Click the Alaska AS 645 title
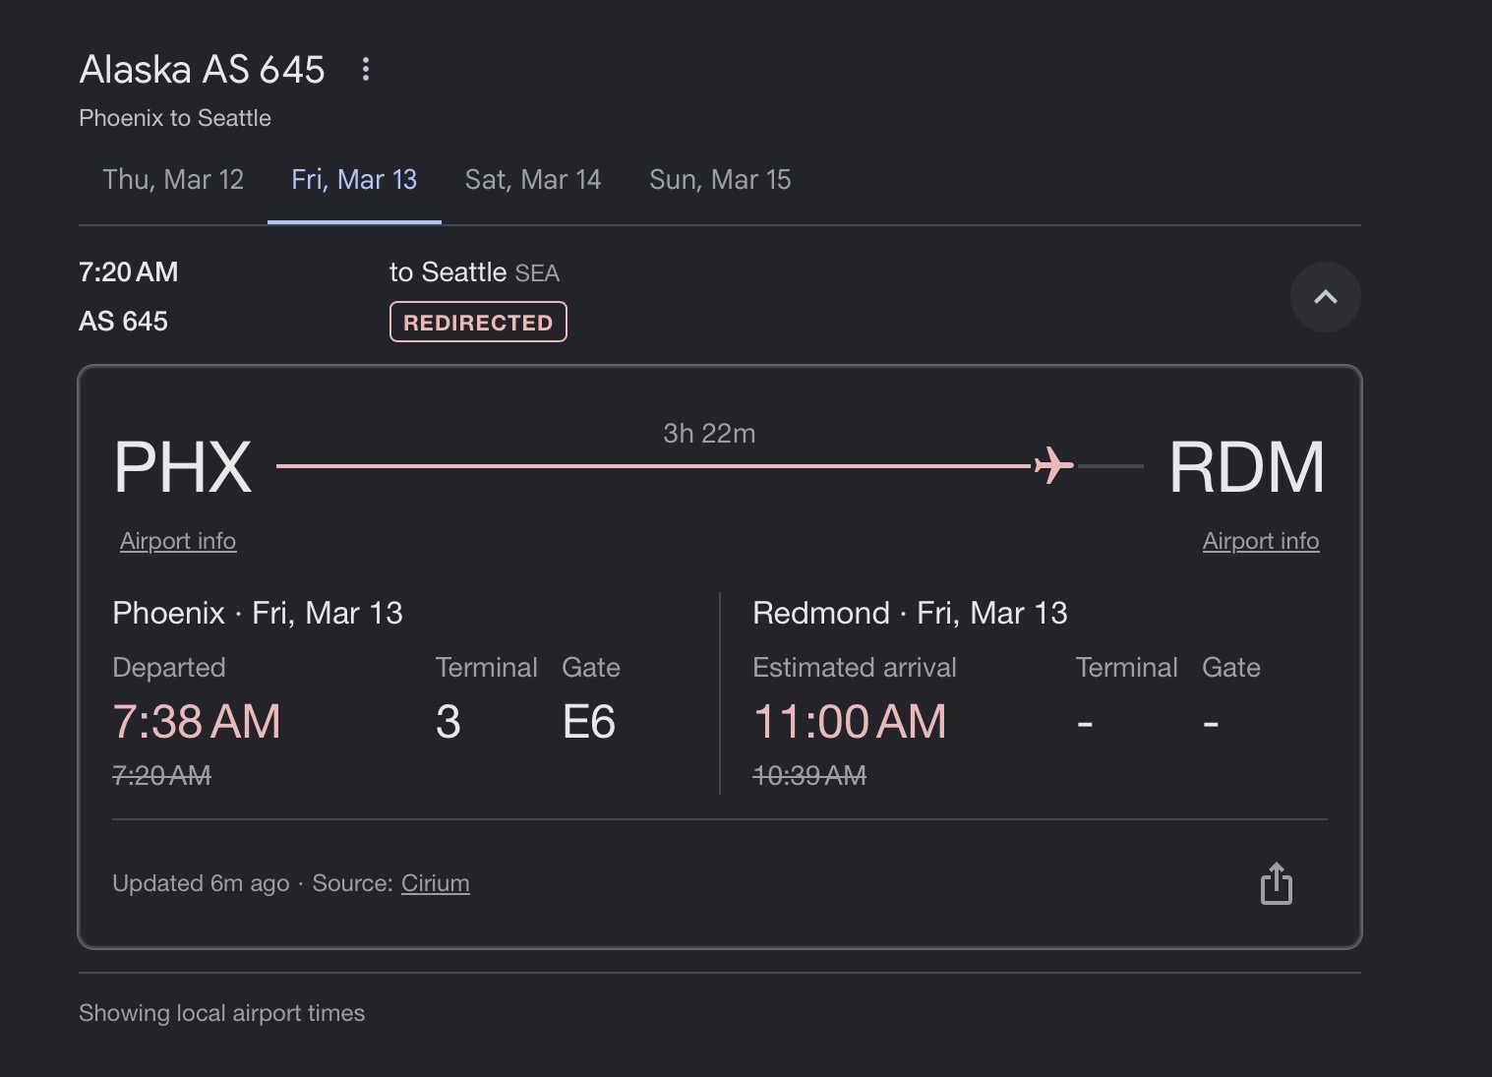The width and height of the screenshot is (1492, 1077). click(202, 70)
